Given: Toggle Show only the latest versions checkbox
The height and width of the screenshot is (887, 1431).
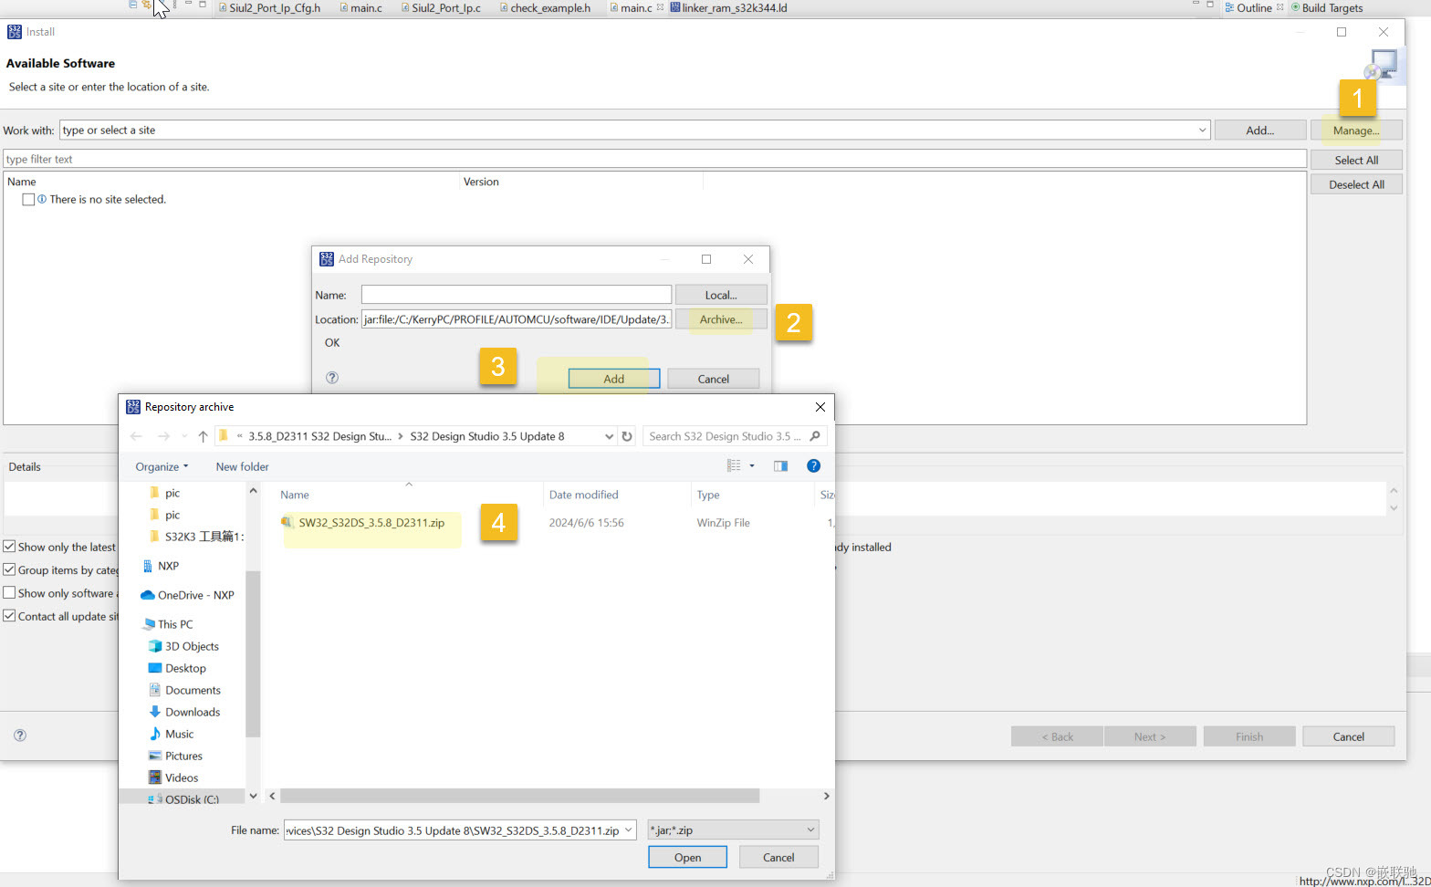Looking at the screenshot, I should click(x=9, y=547).
